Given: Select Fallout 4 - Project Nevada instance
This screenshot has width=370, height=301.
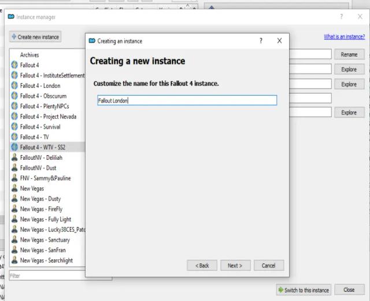Looking at the screenshot, I should point(47,116).
